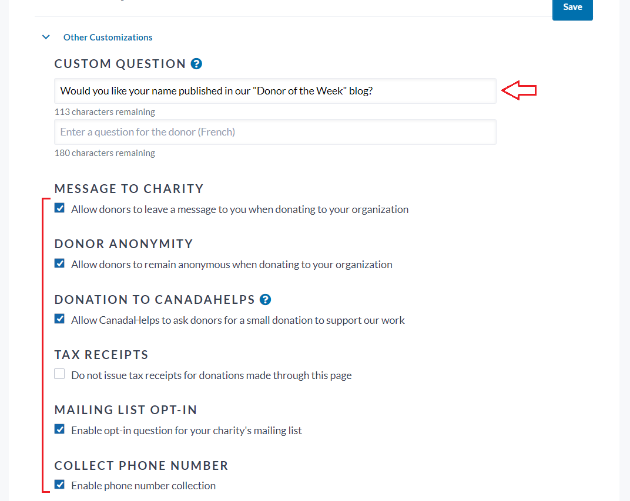
Task: Click the 'Allow CanadaHelps to ask donors' label
Action: pos(238,320)
